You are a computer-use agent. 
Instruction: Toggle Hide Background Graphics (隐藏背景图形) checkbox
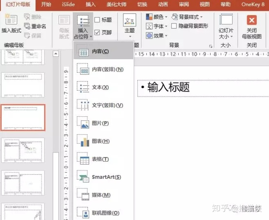click(174, 26)
